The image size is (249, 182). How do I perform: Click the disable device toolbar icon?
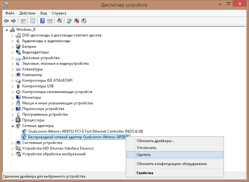pyautogui.click(x=84, y=21)
